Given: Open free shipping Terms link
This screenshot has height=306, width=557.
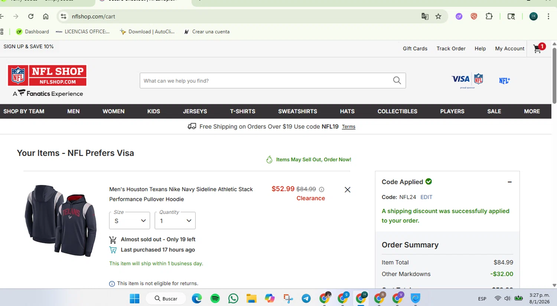Looking at the screenshot, I should [x=349, y=127].
